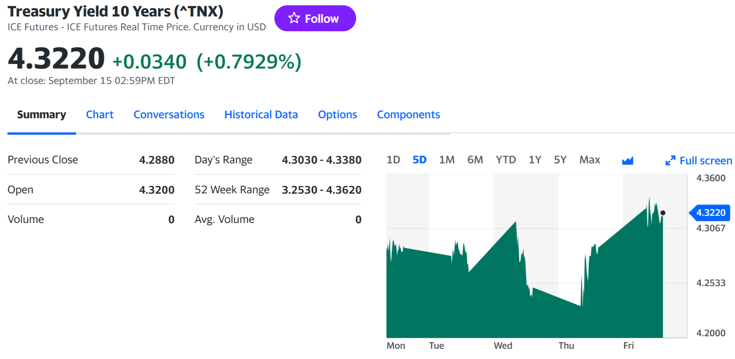The width and height of the screenshot is (735, 359).
Task: Click the Full screen expand arrows icon
Action: coord(670,160)
